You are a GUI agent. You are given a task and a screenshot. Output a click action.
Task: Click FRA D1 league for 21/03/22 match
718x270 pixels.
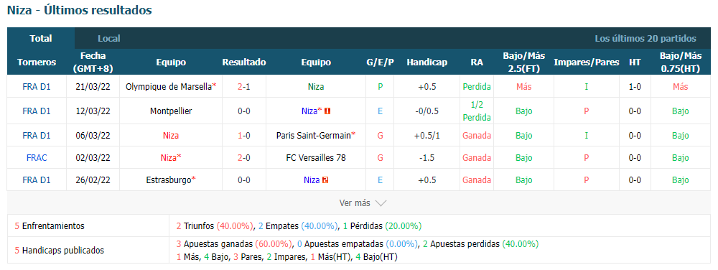click(x=37, y=86)
